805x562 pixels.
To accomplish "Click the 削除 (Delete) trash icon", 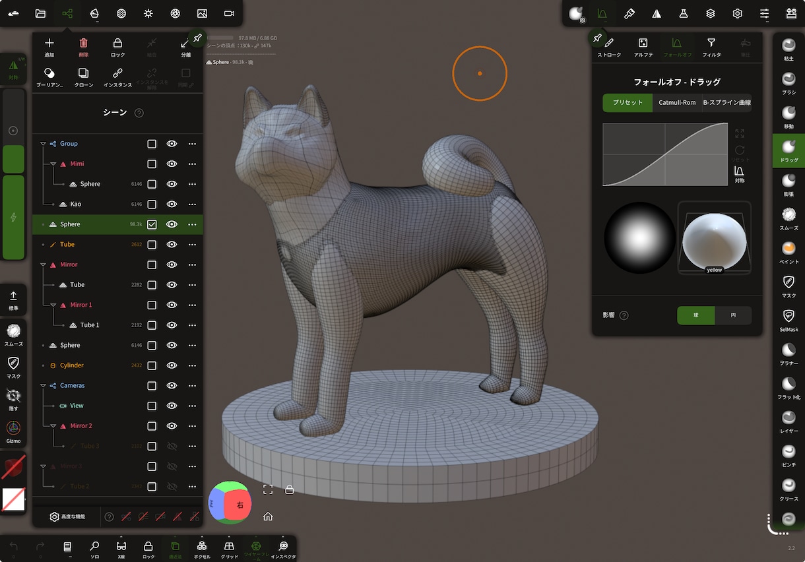I will (x=84, y=47).
